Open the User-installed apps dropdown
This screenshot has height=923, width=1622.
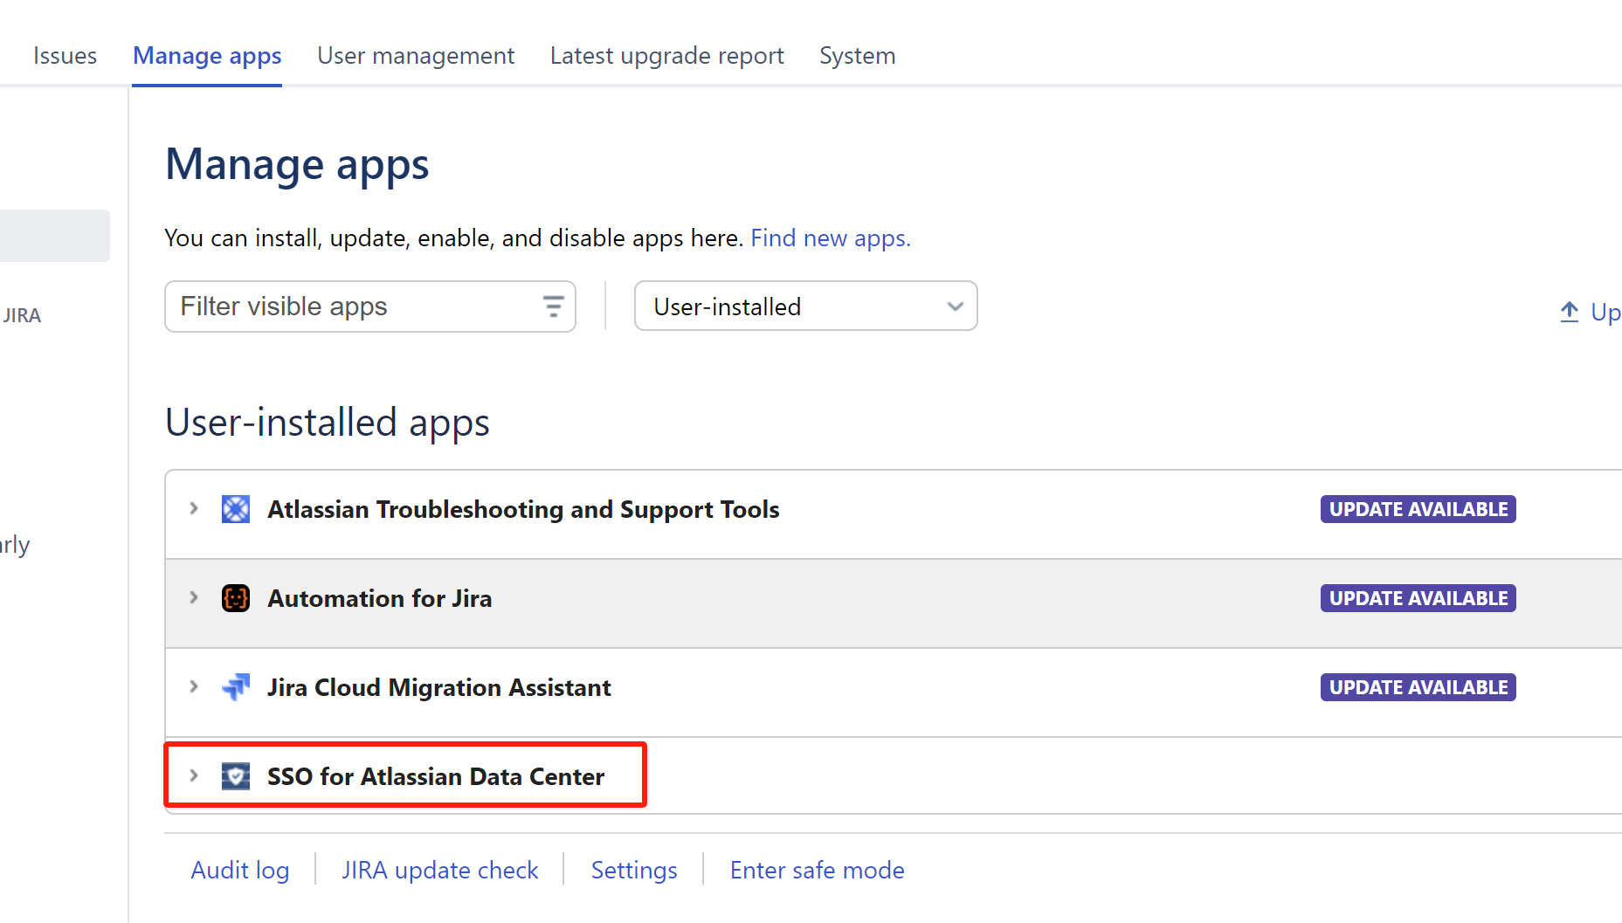pyautogui.click(x=805, y=307)
